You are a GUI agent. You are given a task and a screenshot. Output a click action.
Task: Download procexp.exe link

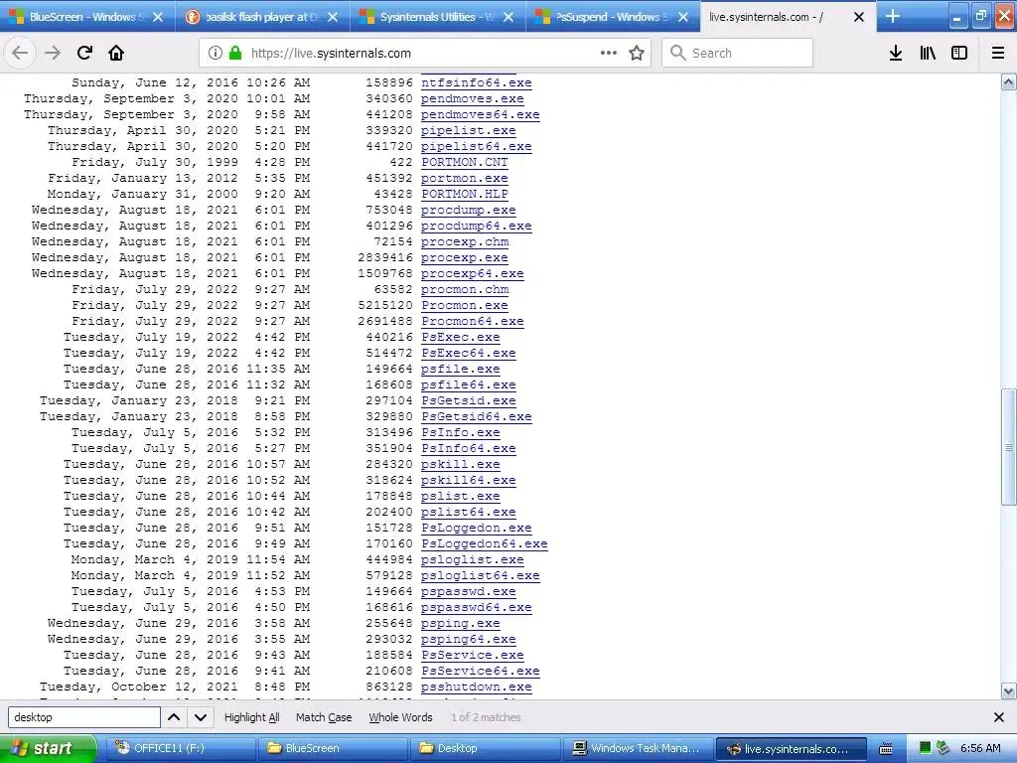coord(465,257)
